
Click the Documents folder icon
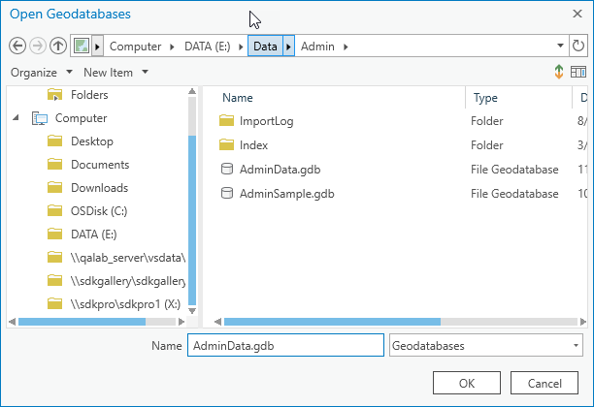pyautogui.click(x=55, y=164)
